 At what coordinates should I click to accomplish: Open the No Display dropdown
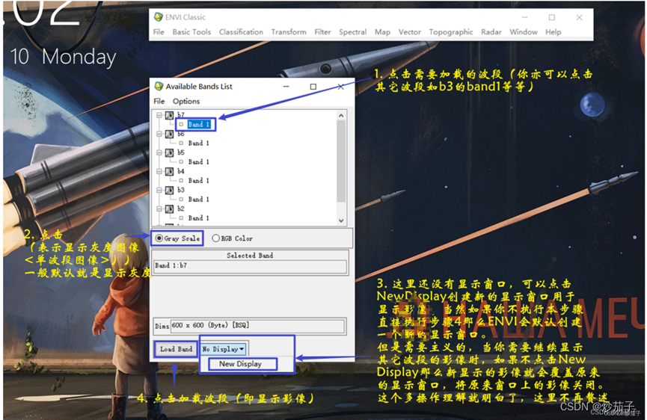click(x=223, y=349)
